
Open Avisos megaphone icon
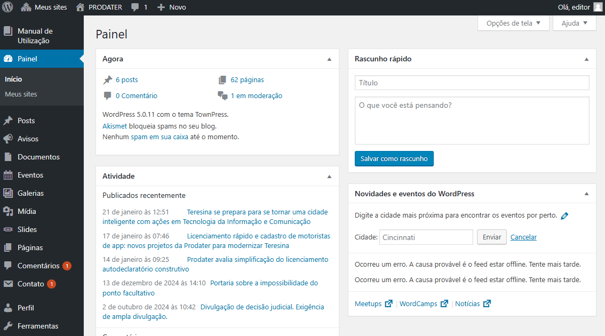click(x=8, y=139)
